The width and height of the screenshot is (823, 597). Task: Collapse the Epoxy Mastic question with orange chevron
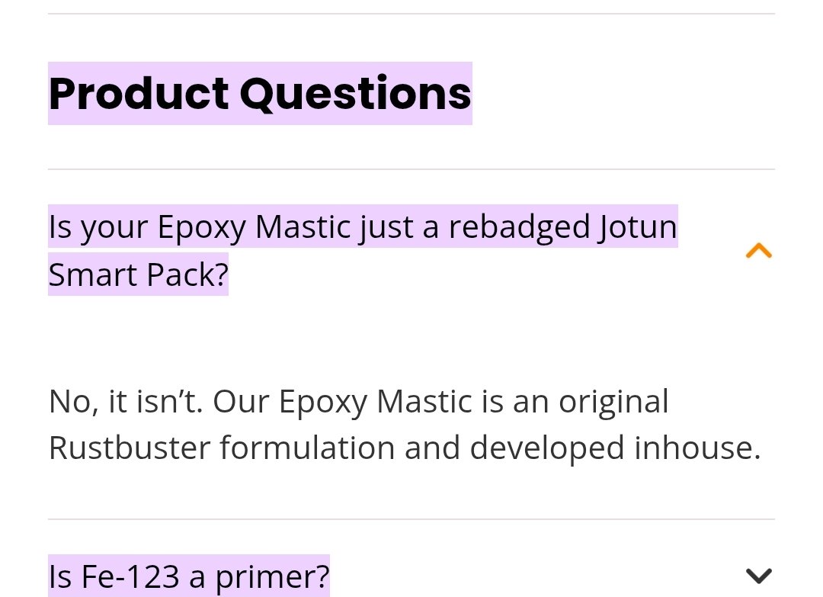coord(758,251)
